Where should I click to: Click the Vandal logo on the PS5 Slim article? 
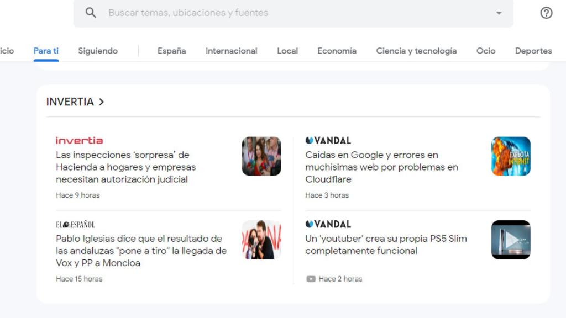tap(329, 224)
